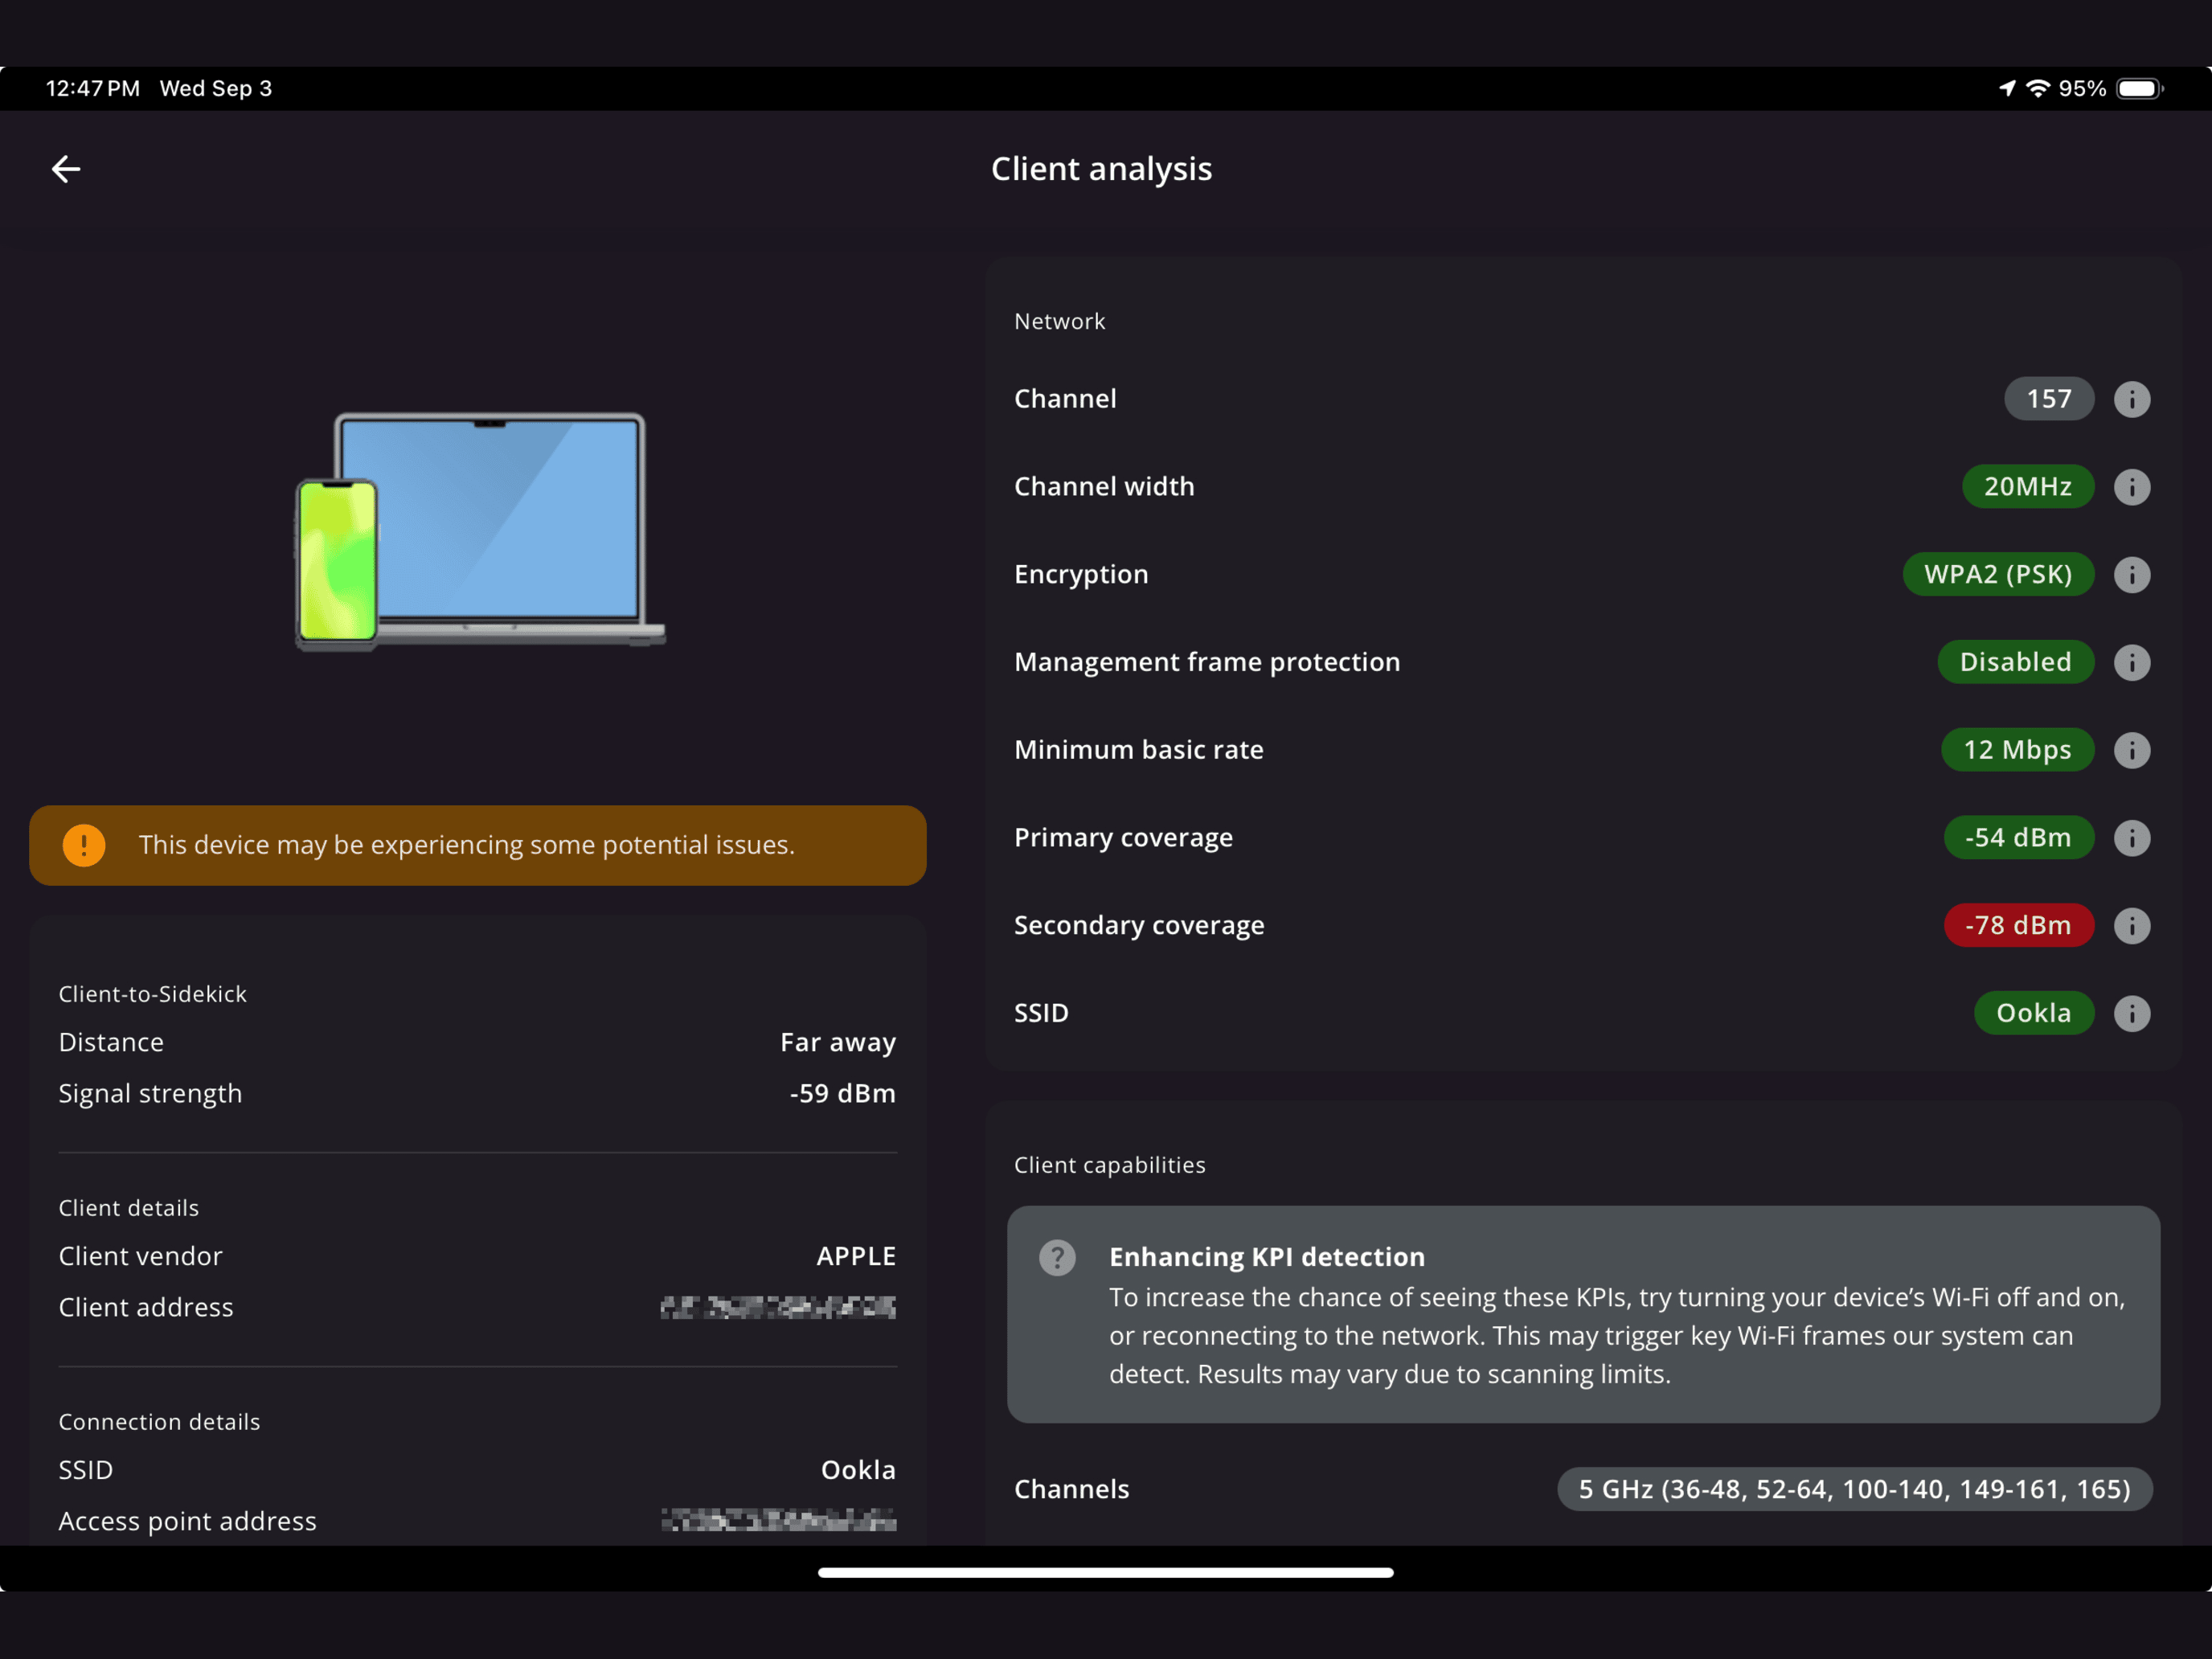Tap the blurred Access point address value
This screenshot has width=2212, height=1659.
(x=778, y=1521)
